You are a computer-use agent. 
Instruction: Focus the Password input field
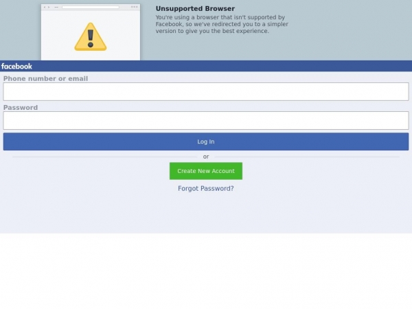click(206, 121)
